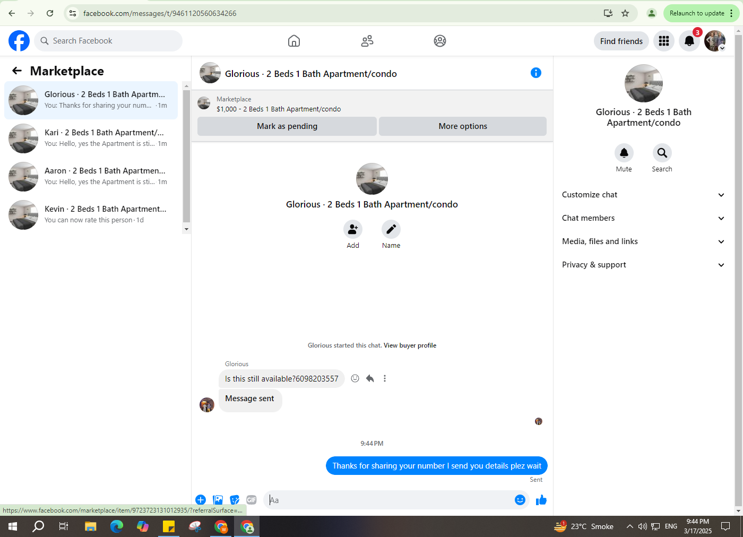Open Windows taskbar search
743x537 pixels.
pos(38,526)
